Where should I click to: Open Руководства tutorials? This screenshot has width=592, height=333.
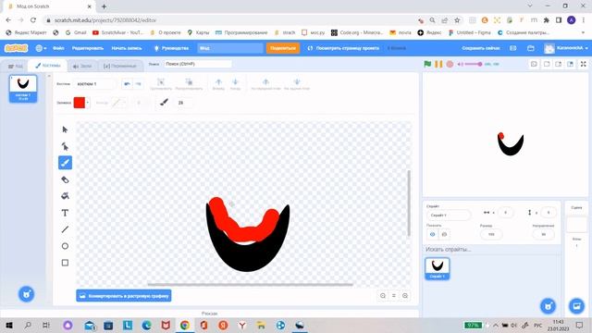coord(171,48)
